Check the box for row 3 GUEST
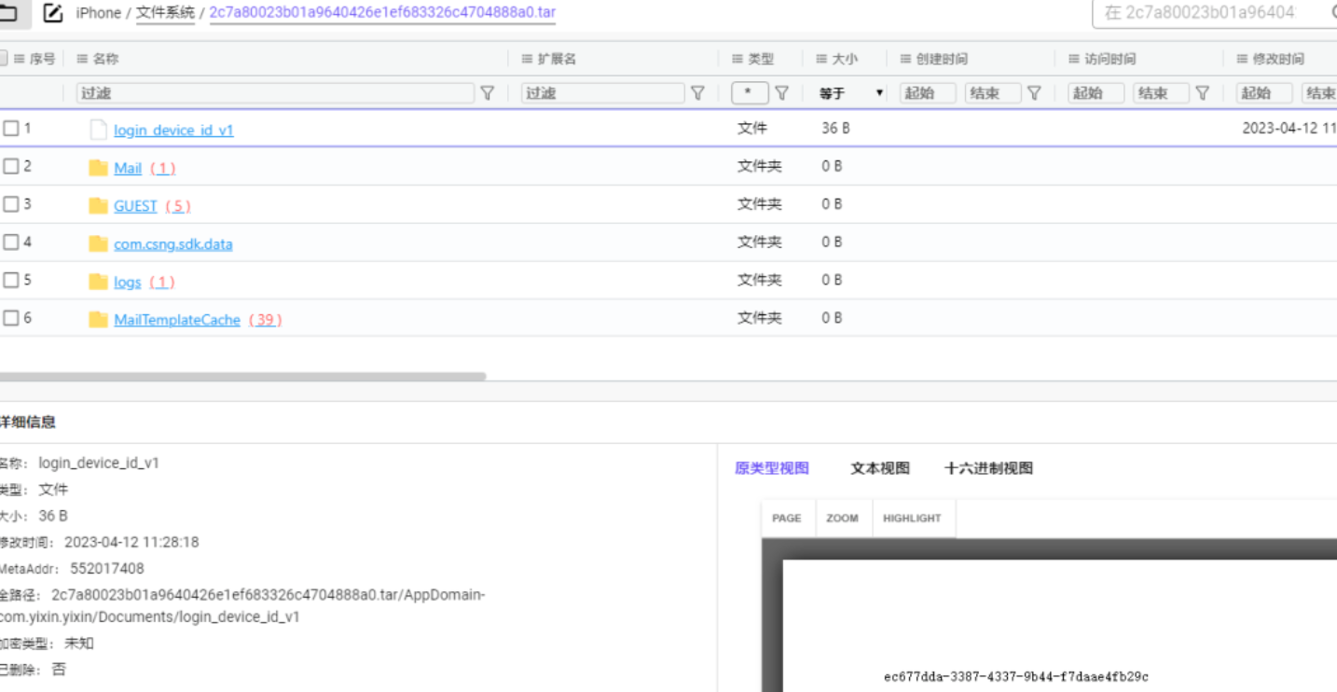This screenshot has width=1337, height=692. coord(11,204)
